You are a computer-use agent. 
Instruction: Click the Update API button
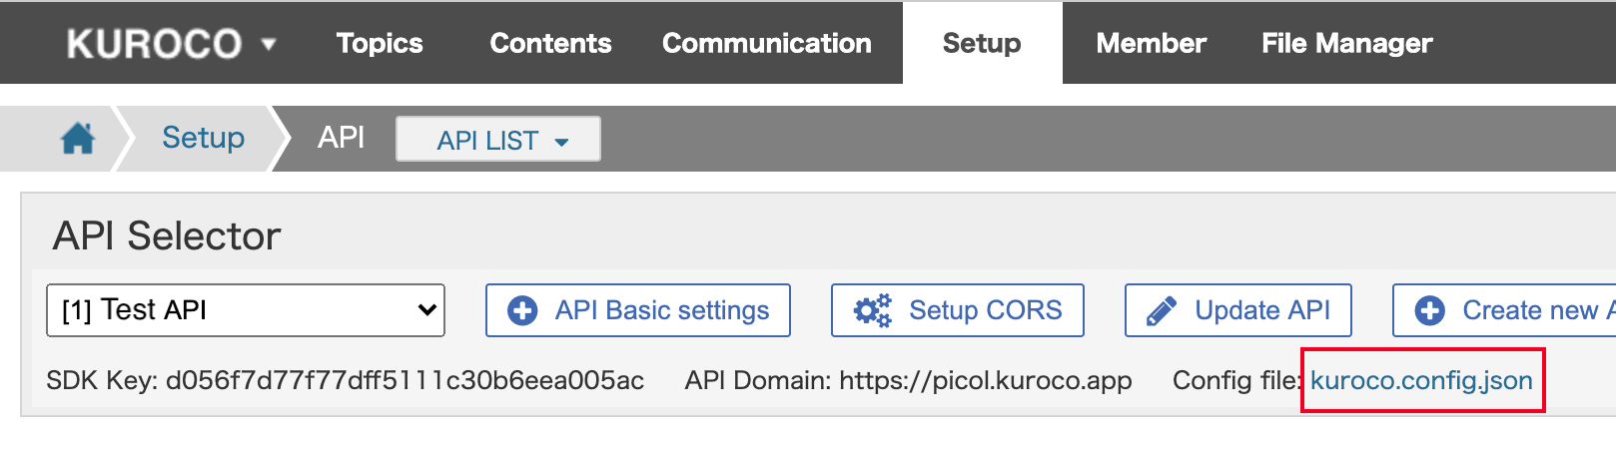(1238, 310)
